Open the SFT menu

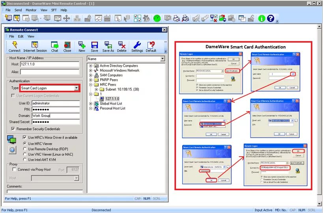point(54,10)
